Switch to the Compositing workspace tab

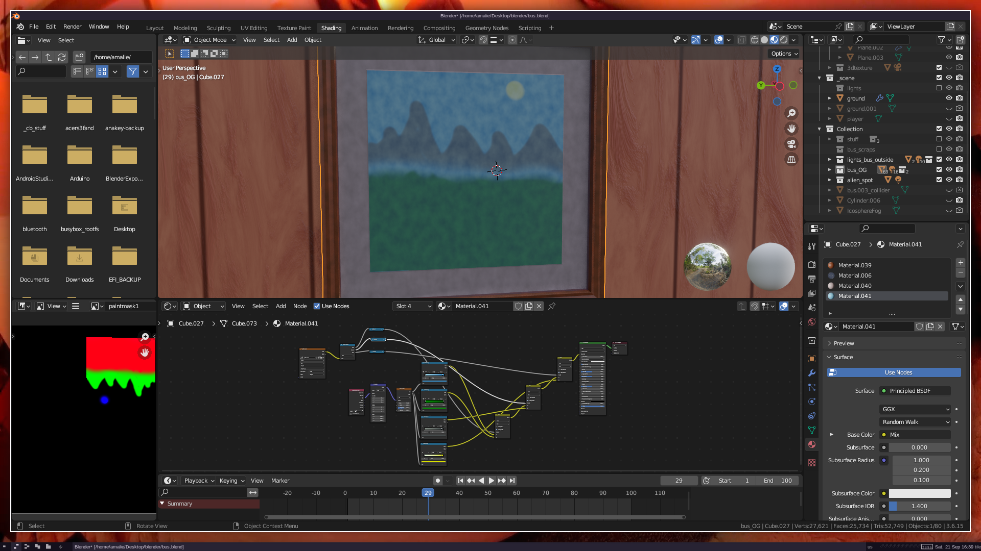(x=439, y=28)
